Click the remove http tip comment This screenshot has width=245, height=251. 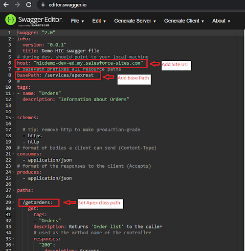point(81,129)
